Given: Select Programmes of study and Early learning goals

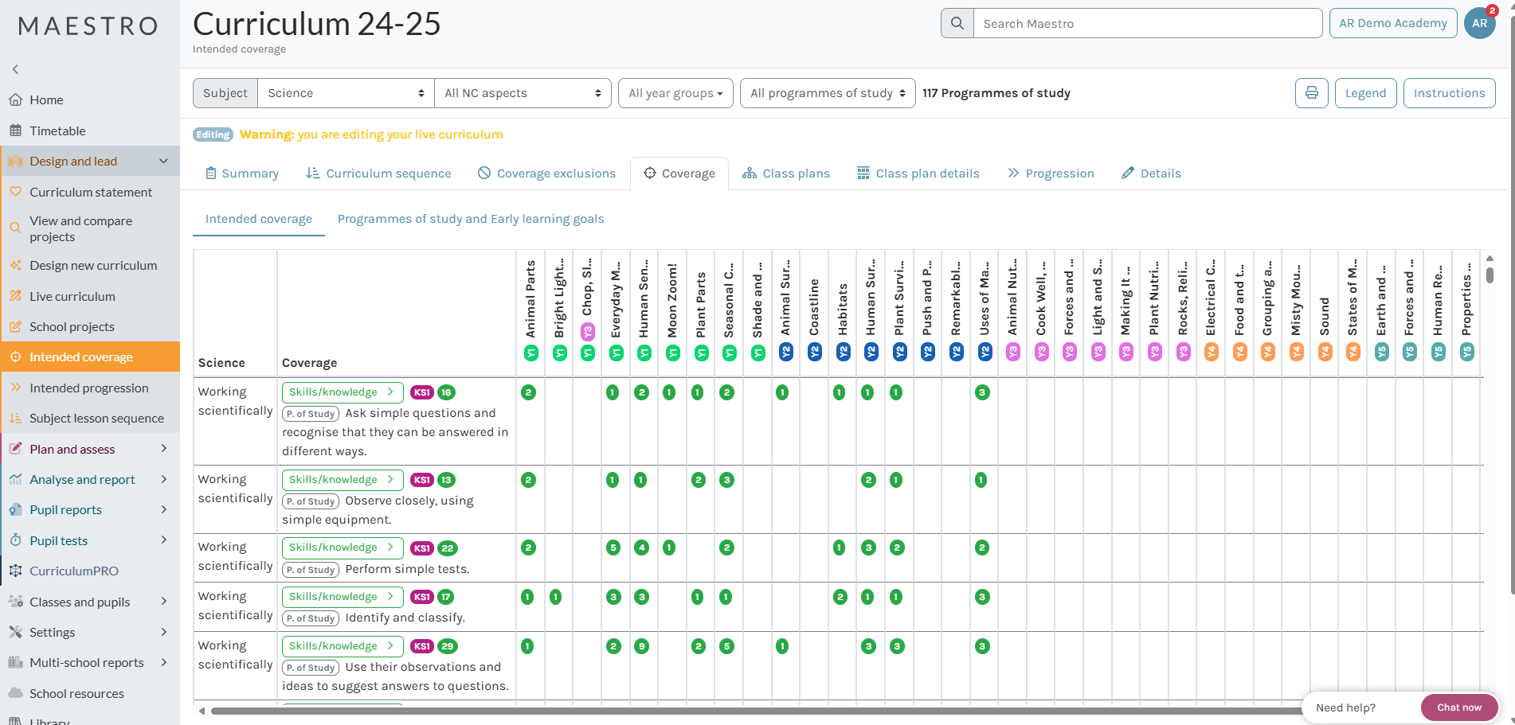Looking at the screenshot, I should 470,219.
